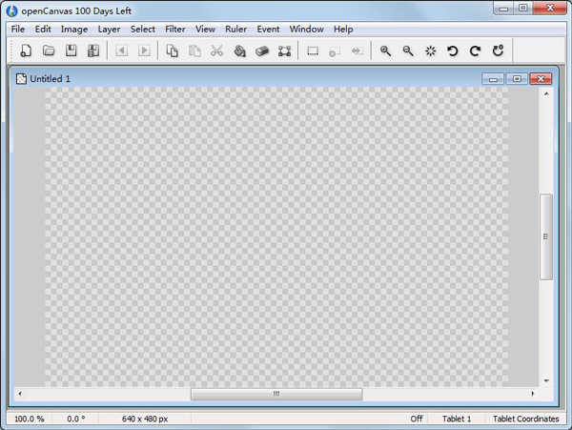Click the New file toolbar icon
572x430 pixels.
point(27,51)
